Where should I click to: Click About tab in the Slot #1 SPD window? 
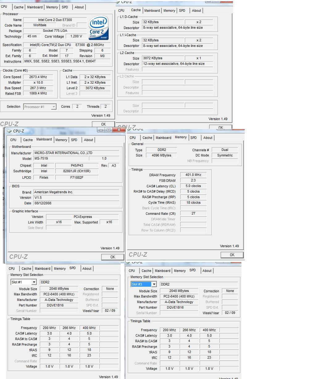[x=87, y=269]
